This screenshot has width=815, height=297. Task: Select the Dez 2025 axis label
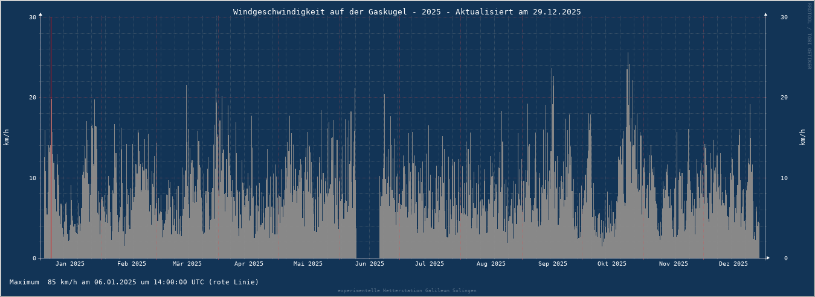point(733,264)
